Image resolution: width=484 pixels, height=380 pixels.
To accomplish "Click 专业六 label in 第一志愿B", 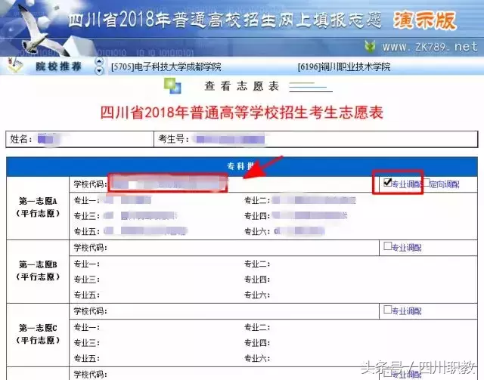I will coord(257,295).
